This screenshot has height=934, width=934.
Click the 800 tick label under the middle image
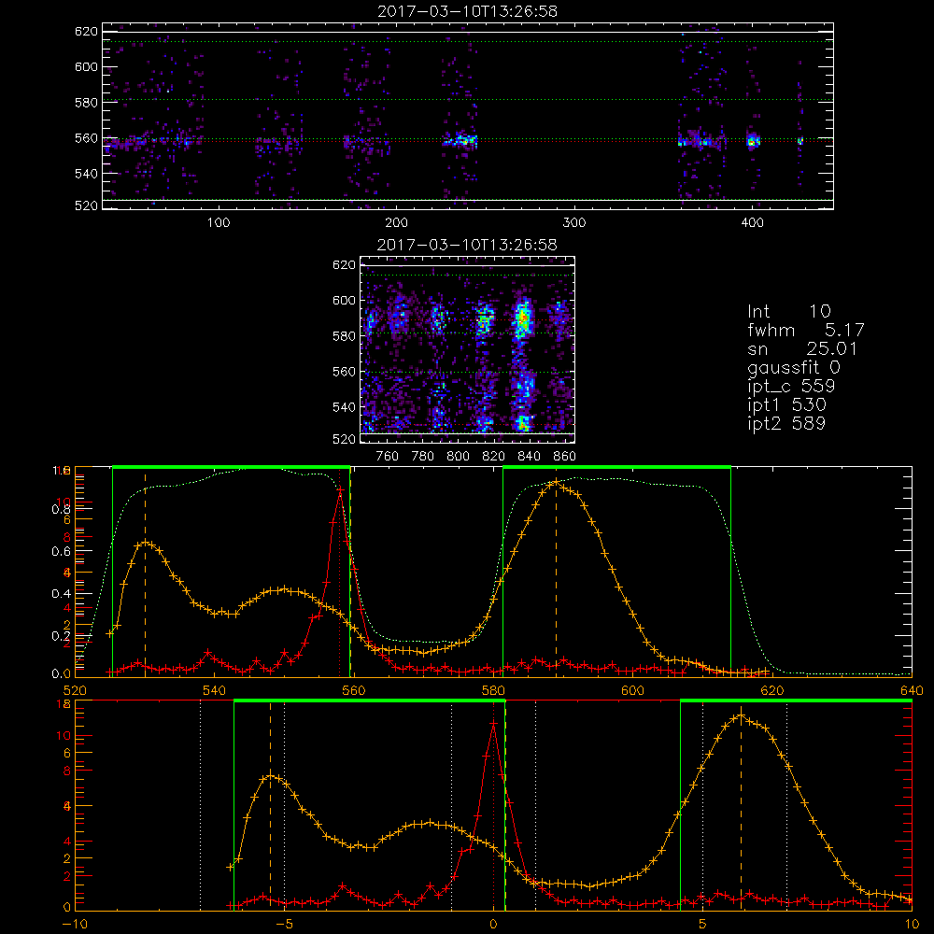point(458,457)
